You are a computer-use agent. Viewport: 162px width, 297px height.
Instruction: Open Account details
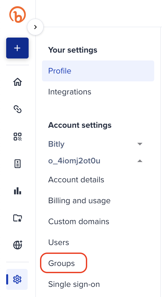pos(76,180)
